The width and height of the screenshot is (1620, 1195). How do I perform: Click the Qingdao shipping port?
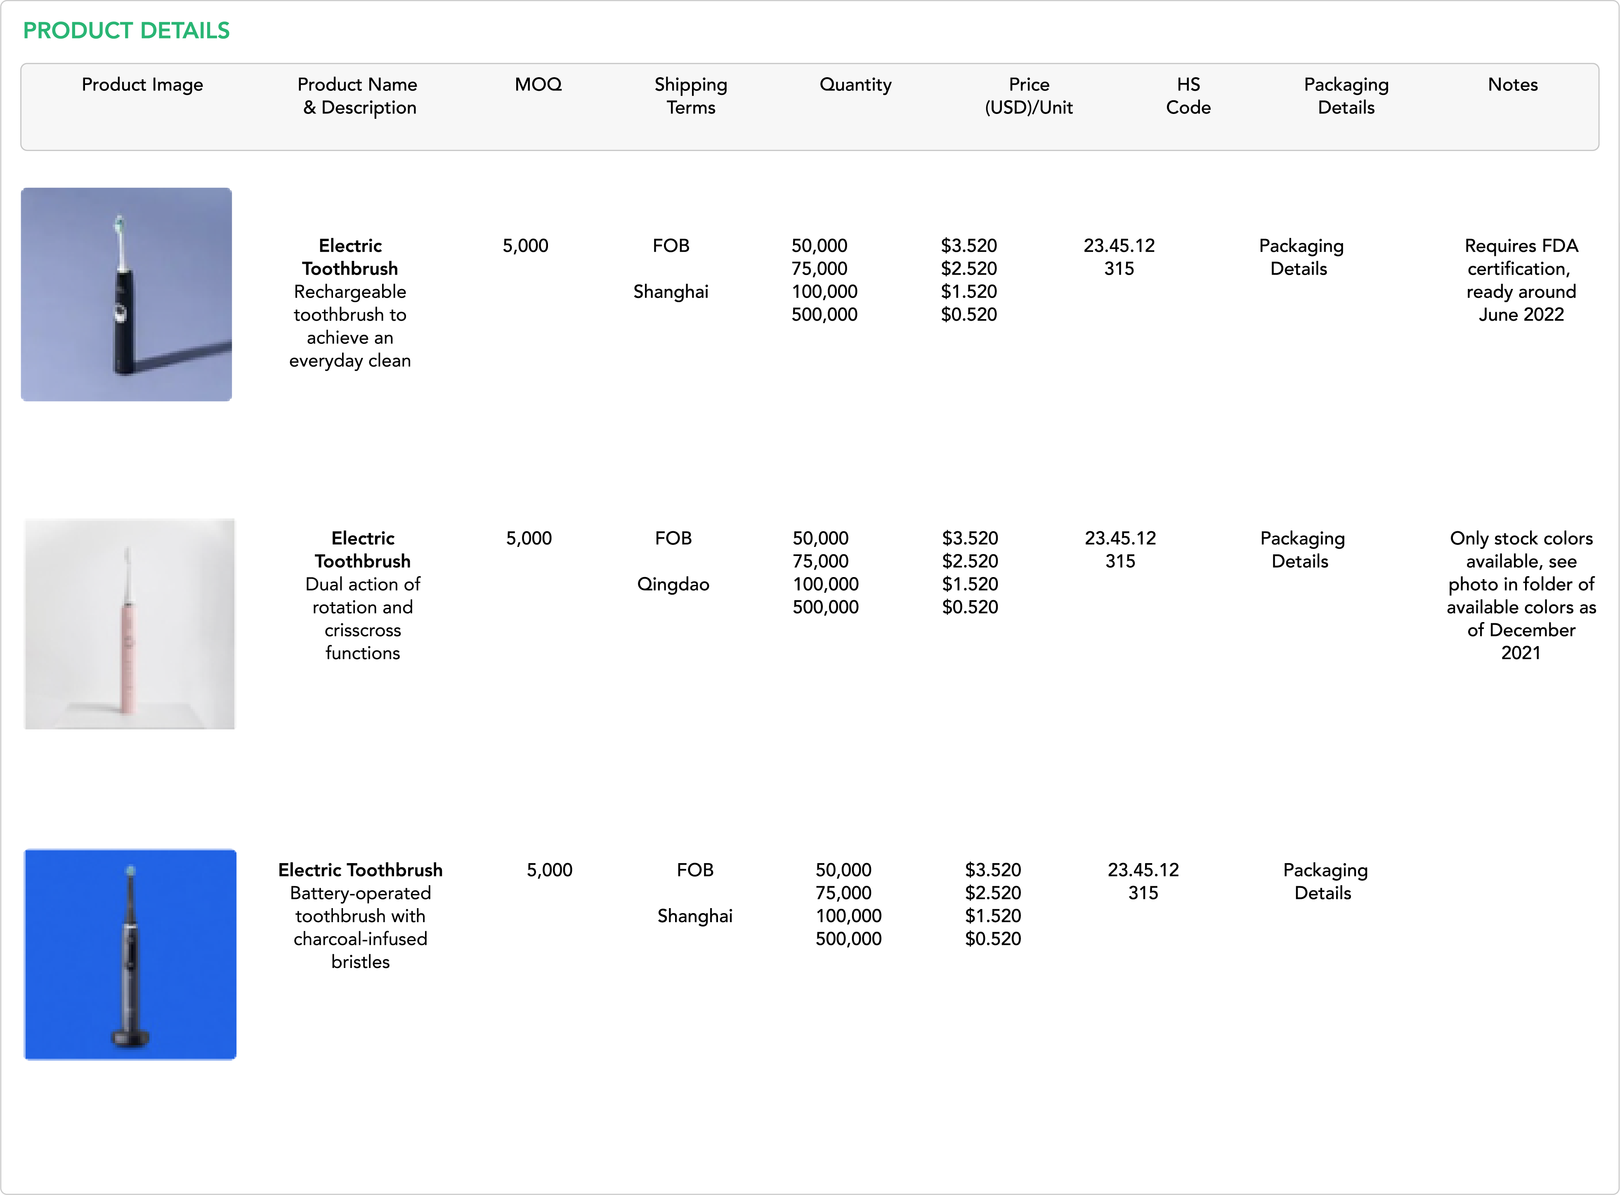673,584
